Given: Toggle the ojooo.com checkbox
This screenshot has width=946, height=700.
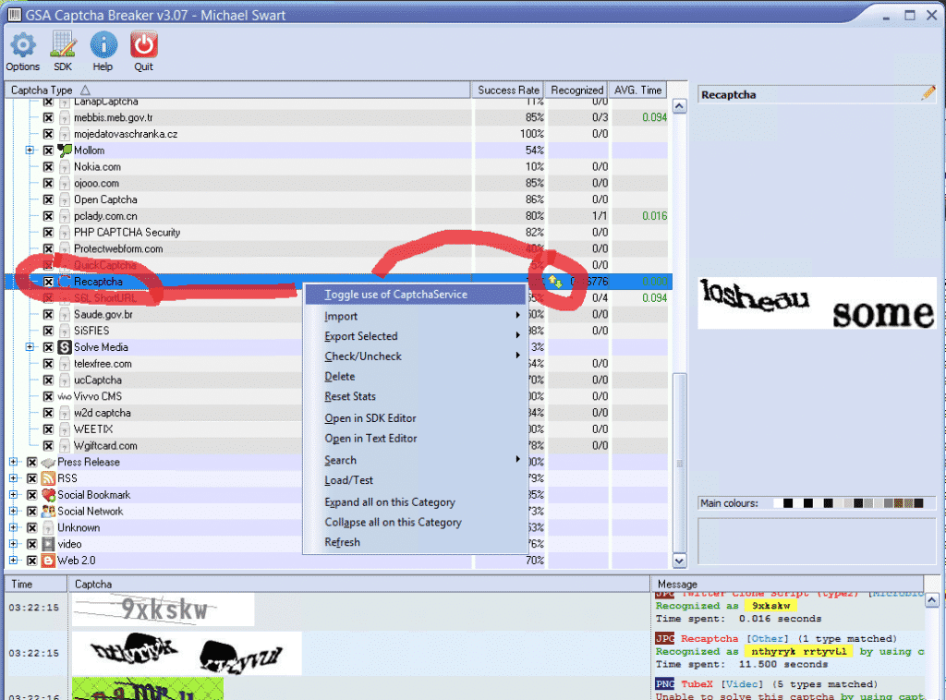Looking at the screenshot, I should [x=48, y=183].
